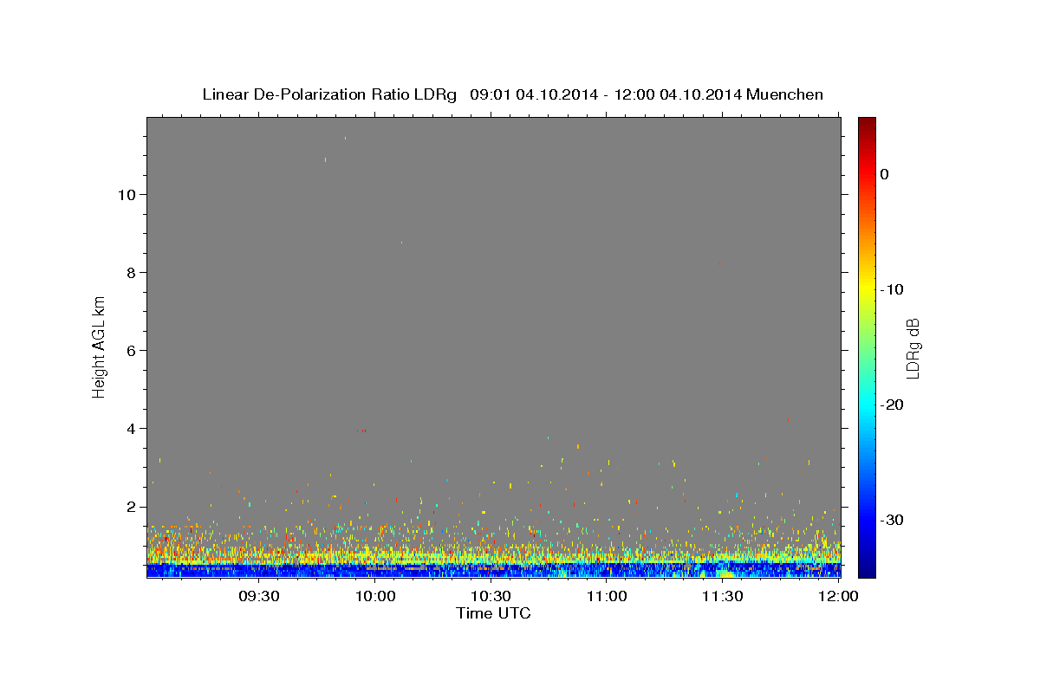Image resolution: width=1040 pixels, height=693 pixels.
Task: Click the 10:00 time tick label
Action: click(374, 597)
